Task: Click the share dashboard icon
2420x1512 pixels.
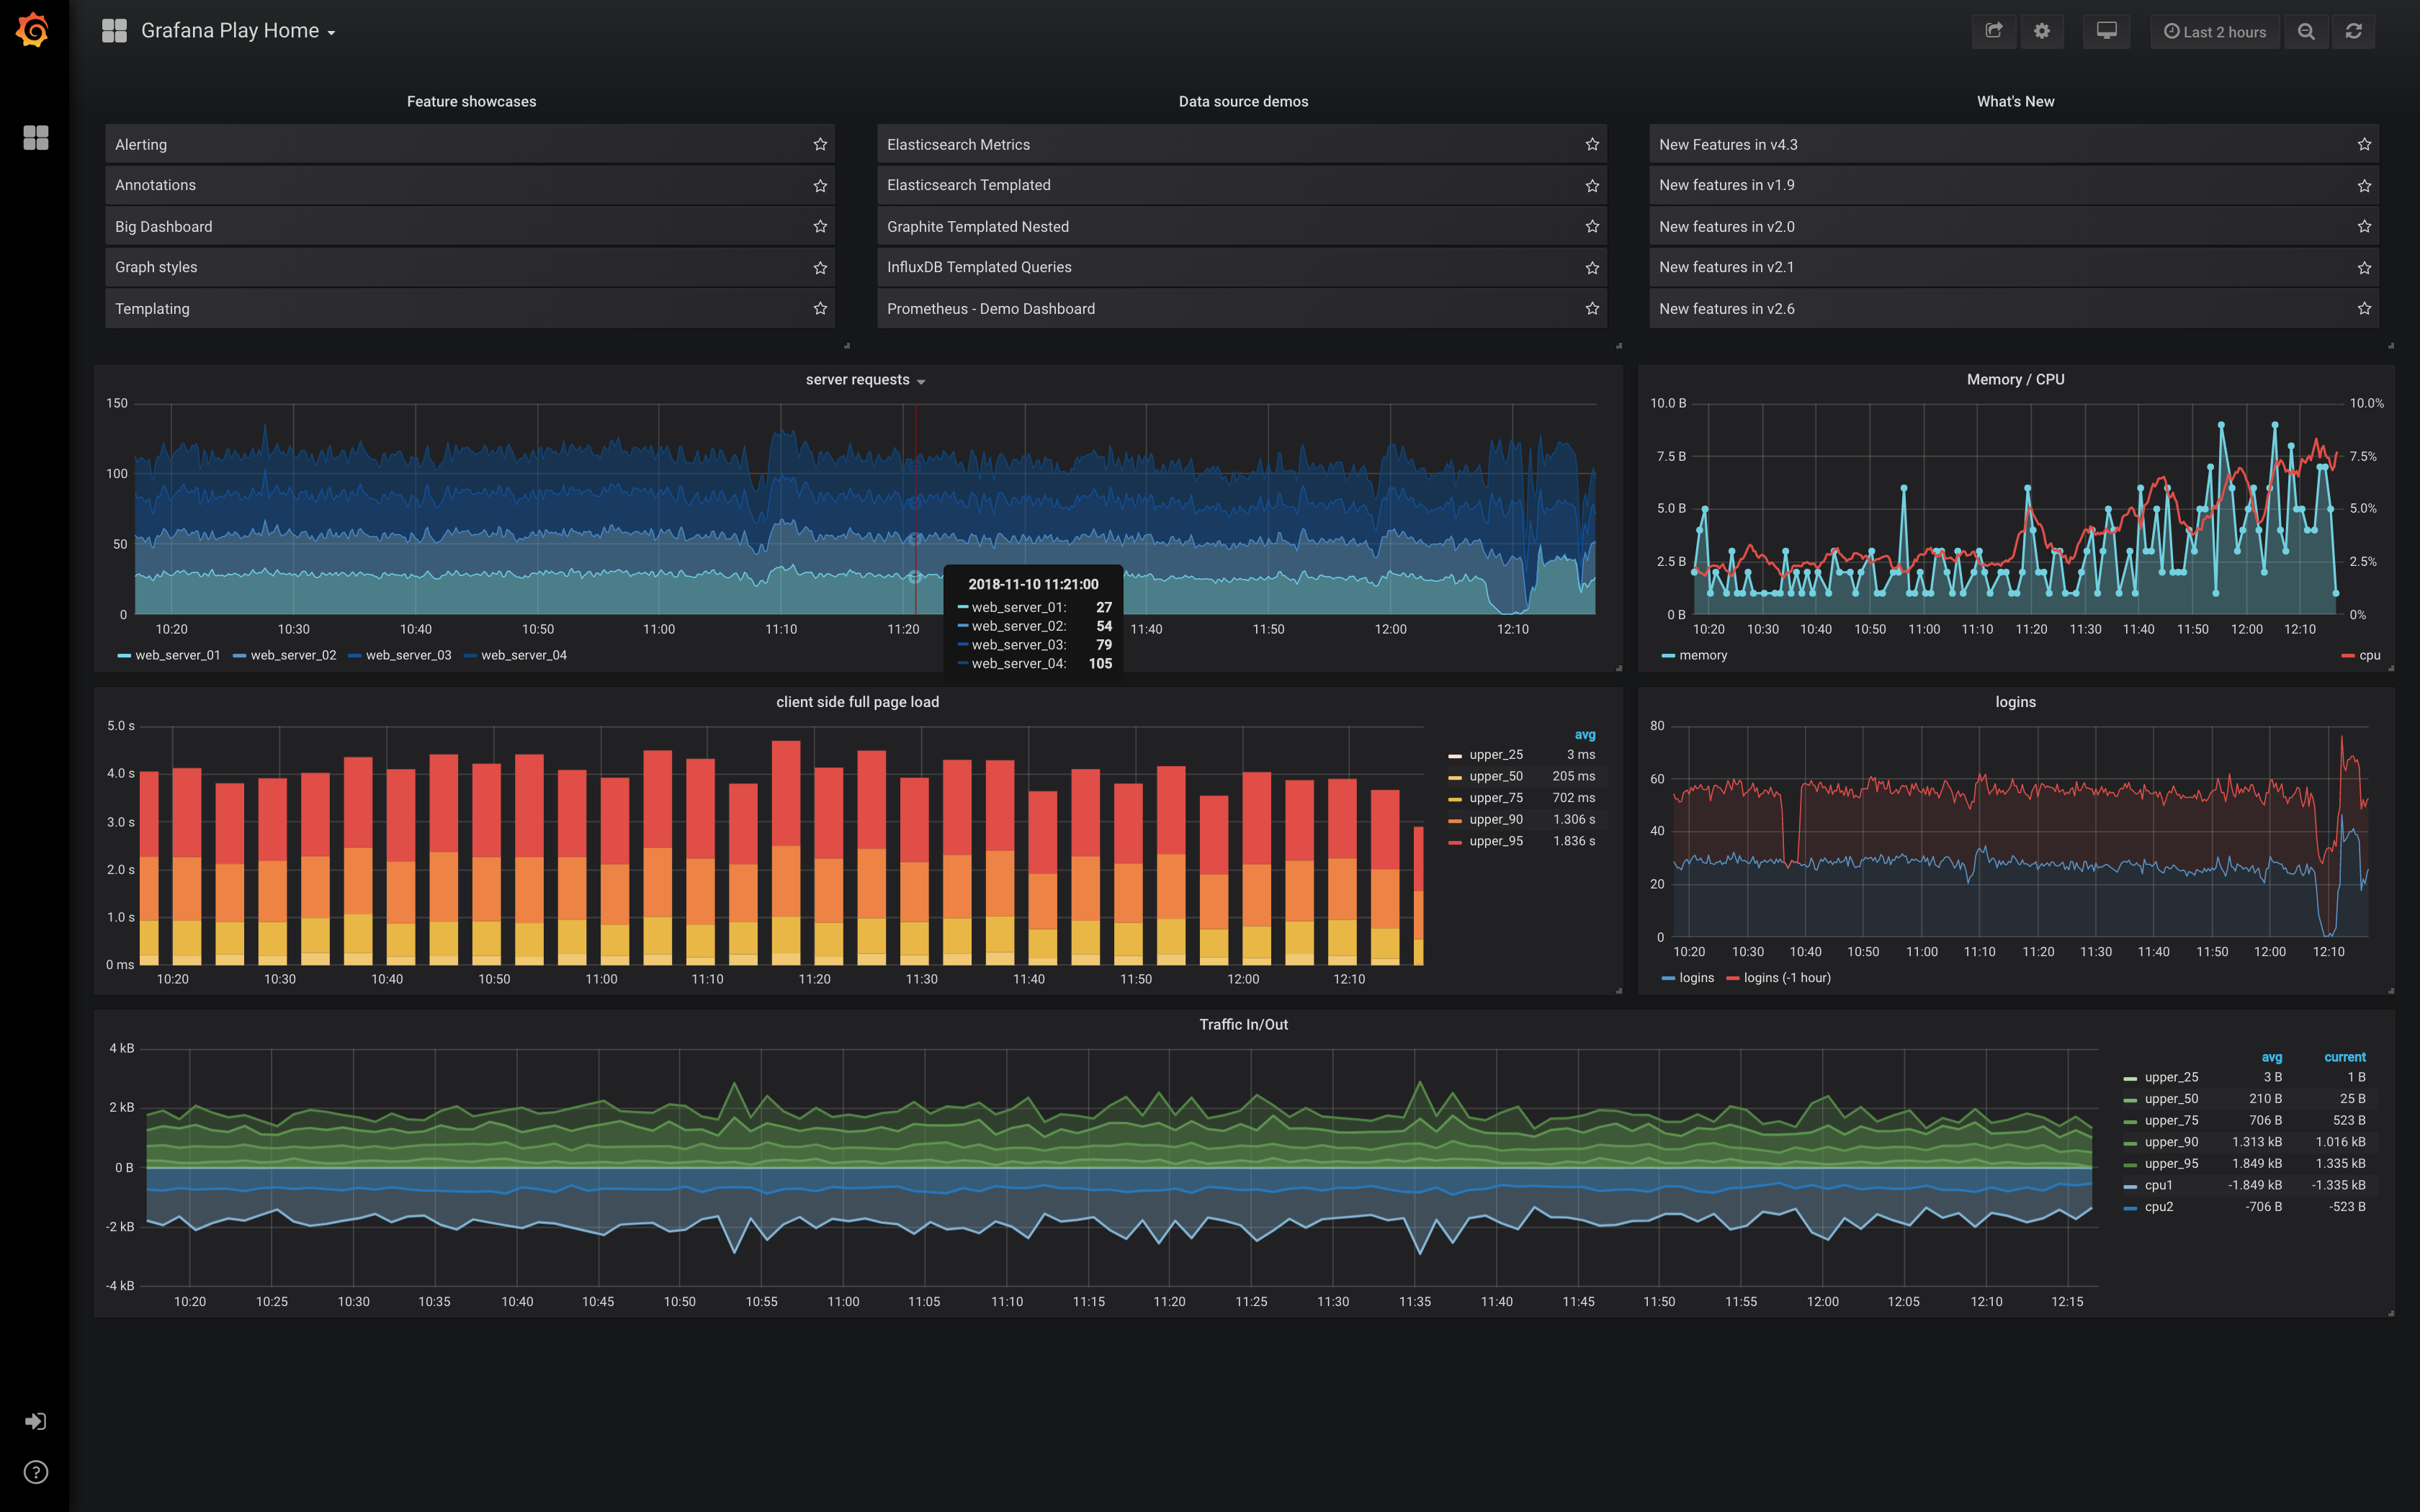Action: pyautogui.click(x=1994, y=31)
